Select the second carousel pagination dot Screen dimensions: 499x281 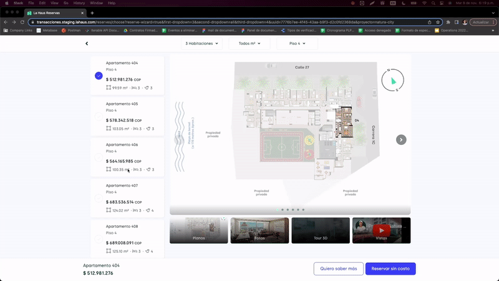[283, 210]
